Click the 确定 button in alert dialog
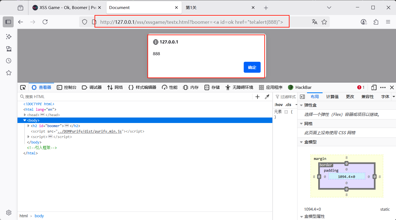Image resolution: width=396 pixels, height=220 pixels. click(x=252, y=67)
